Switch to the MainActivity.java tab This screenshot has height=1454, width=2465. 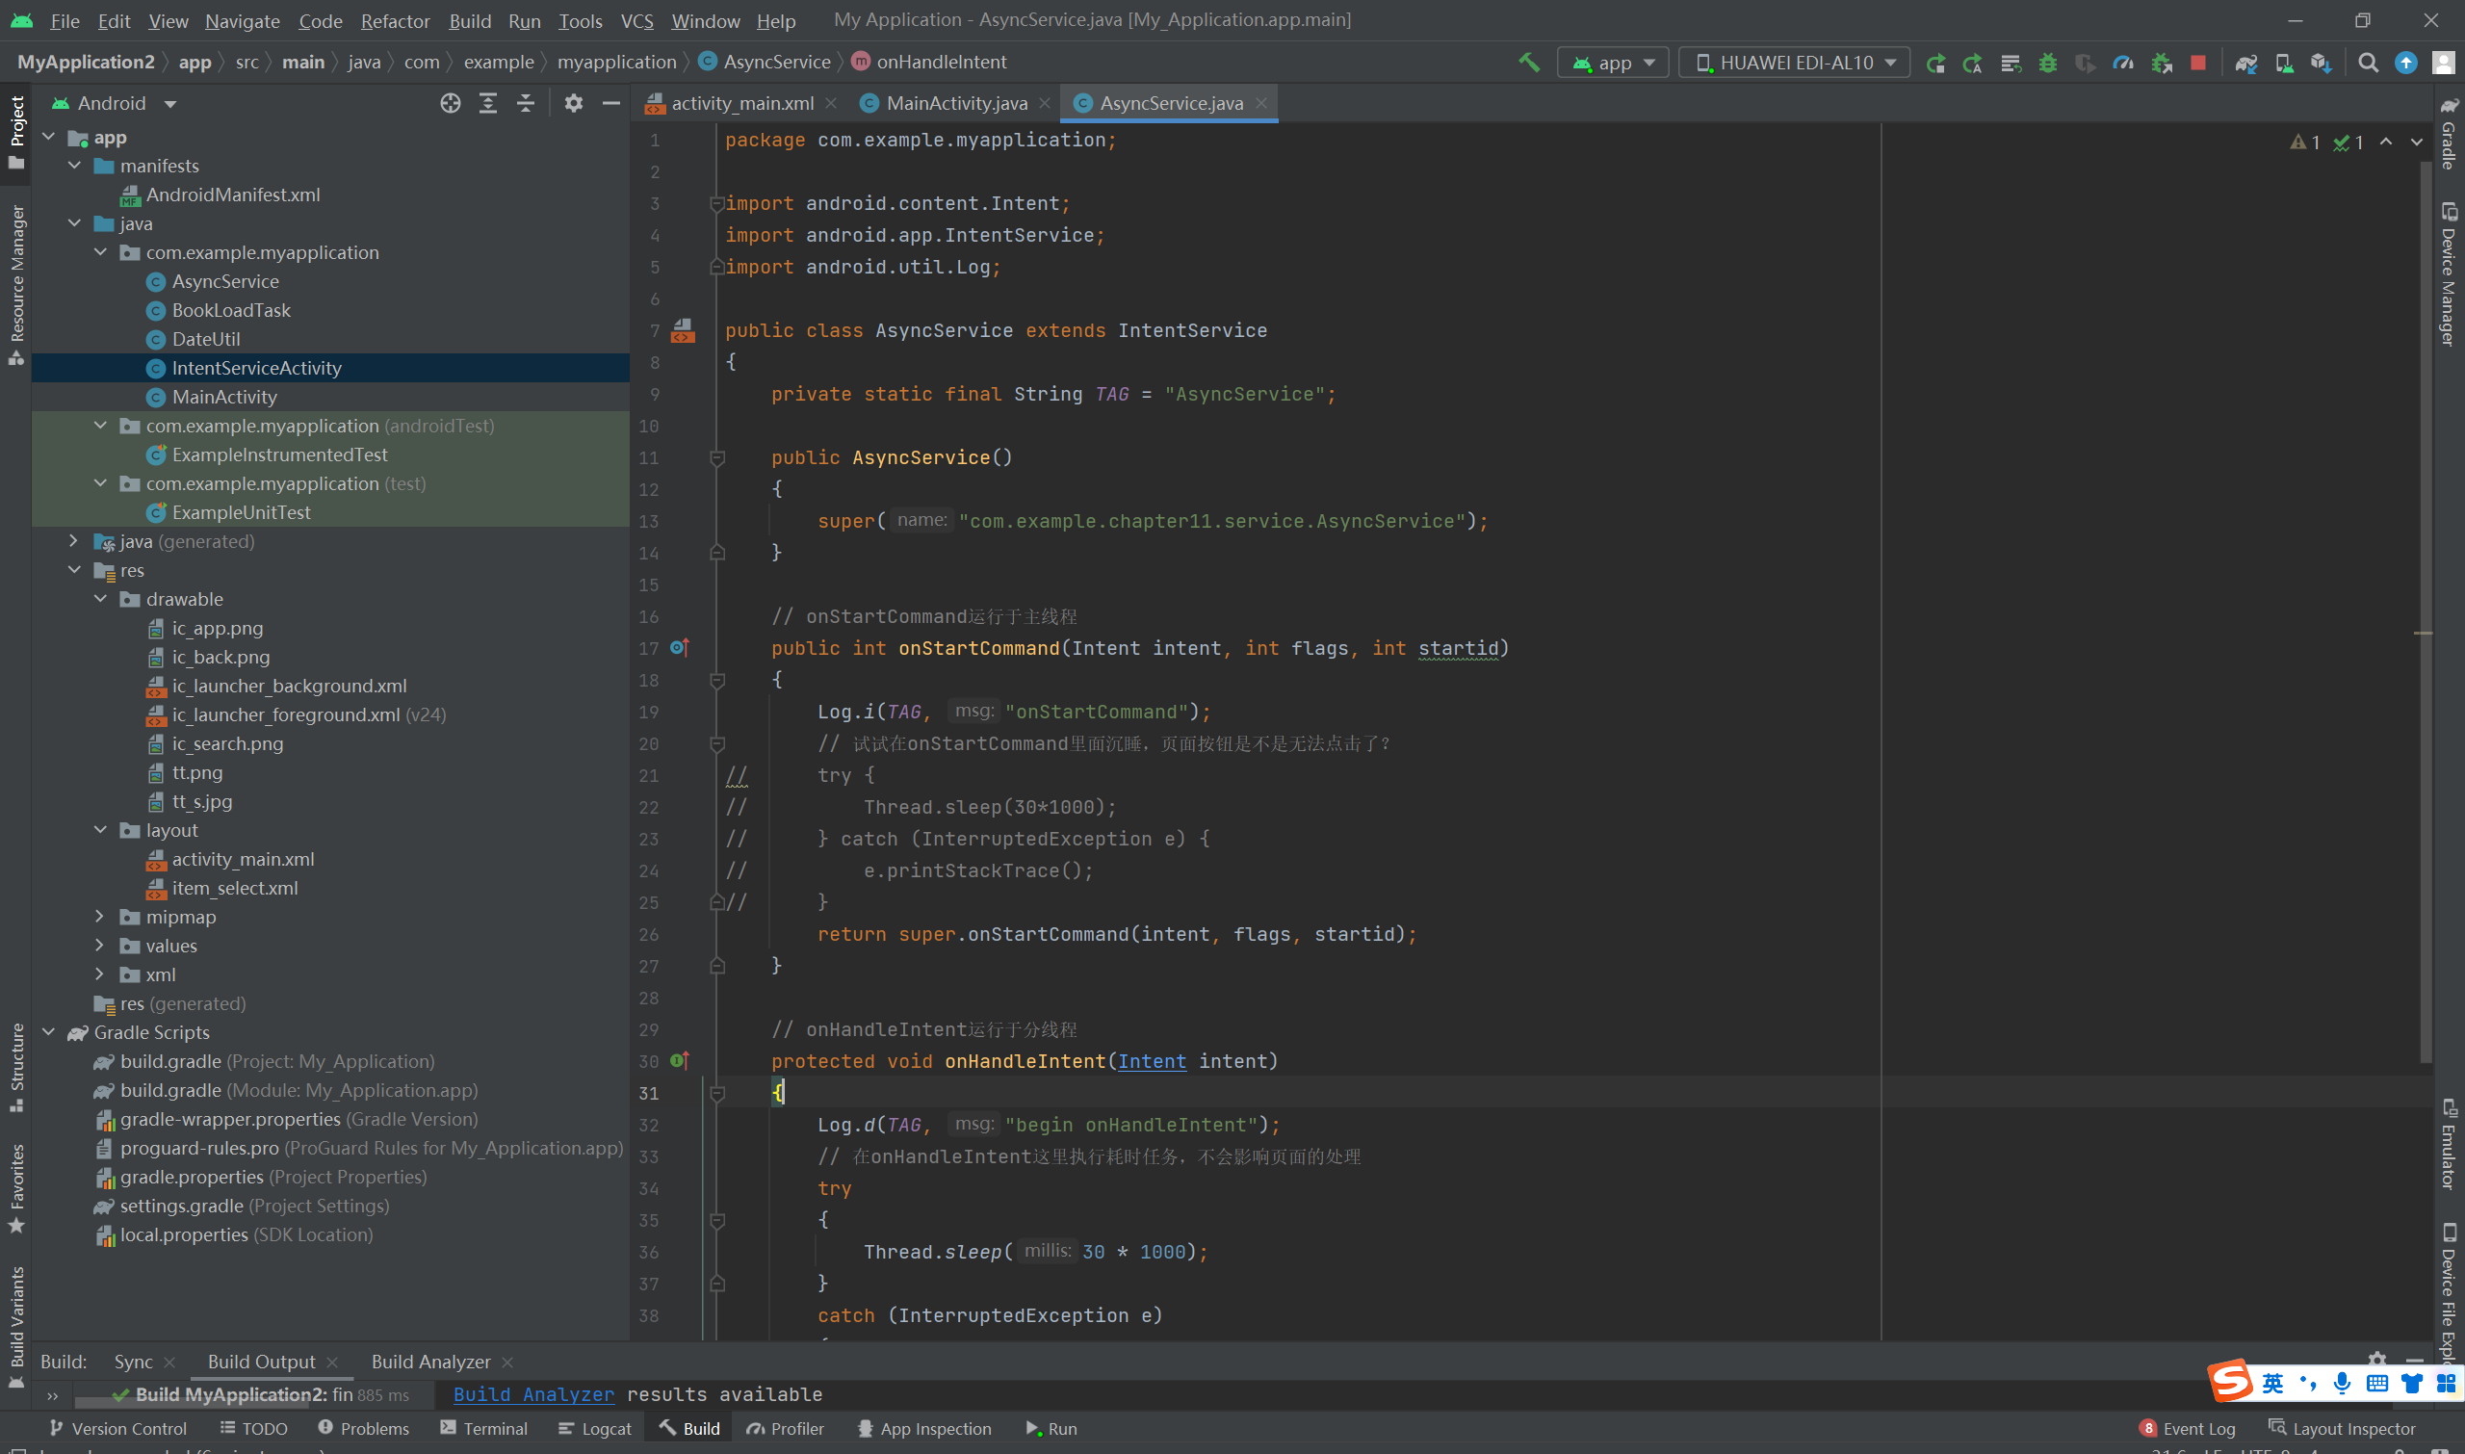click(955, 103)
